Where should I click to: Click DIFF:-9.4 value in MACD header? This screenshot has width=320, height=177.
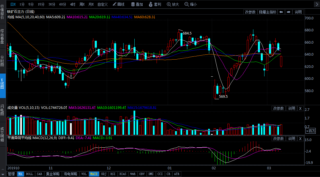point(67,138)
